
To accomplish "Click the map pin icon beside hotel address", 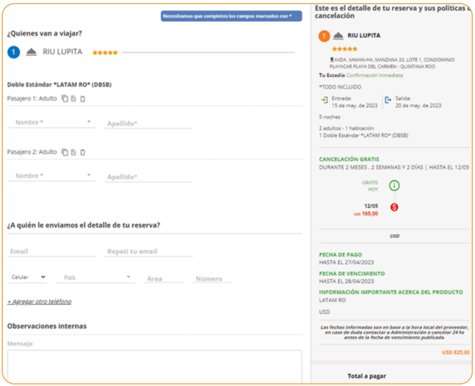I will point(332,60).
